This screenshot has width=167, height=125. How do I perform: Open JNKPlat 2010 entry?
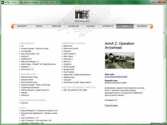click(26, 59)
